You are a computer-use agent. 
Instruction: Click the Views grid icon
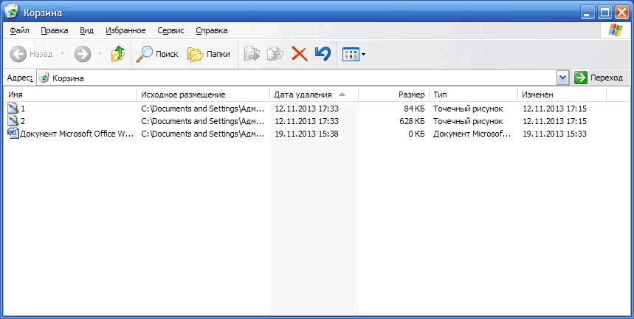[x=351, y=54]
